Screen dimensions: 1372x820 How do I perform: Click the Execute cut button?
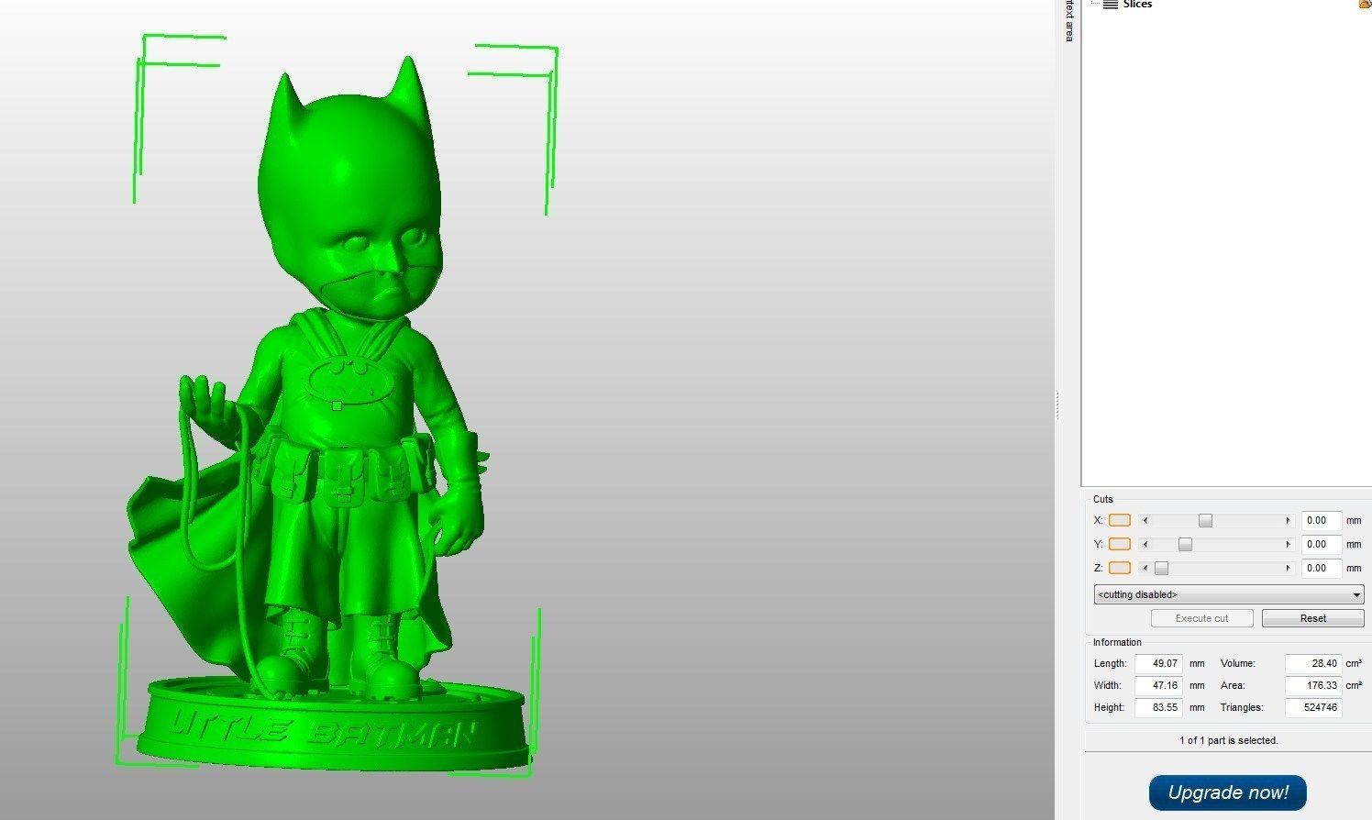pos(1201,618)
